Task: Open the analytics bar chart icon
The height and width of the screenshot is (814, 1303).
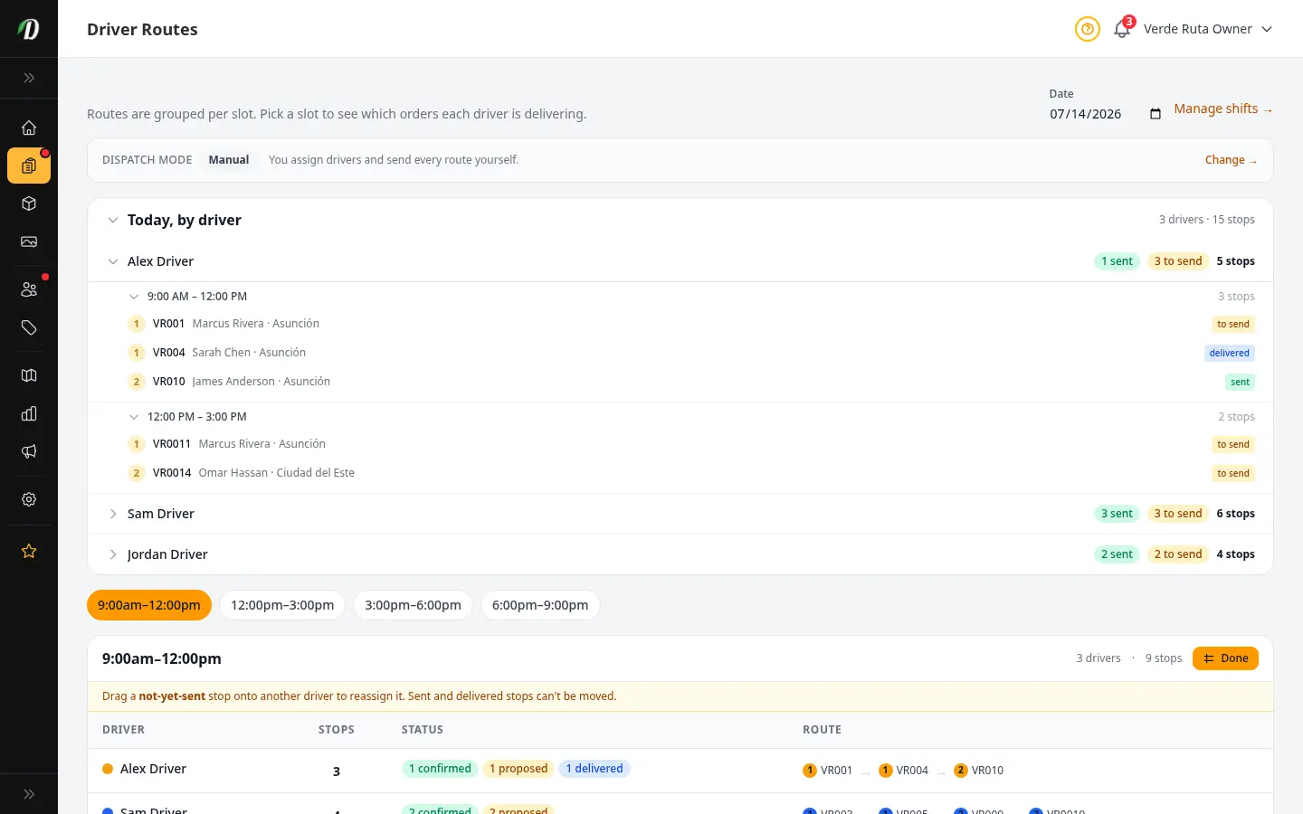Action: [x=29, y=413]
